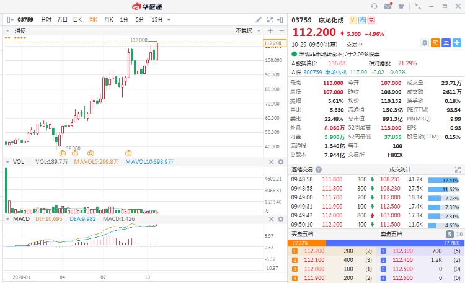The width and height of the screenshot is (465, 283).
Task: Click ask level 2 price 112.400
Action: coord(402,260)
